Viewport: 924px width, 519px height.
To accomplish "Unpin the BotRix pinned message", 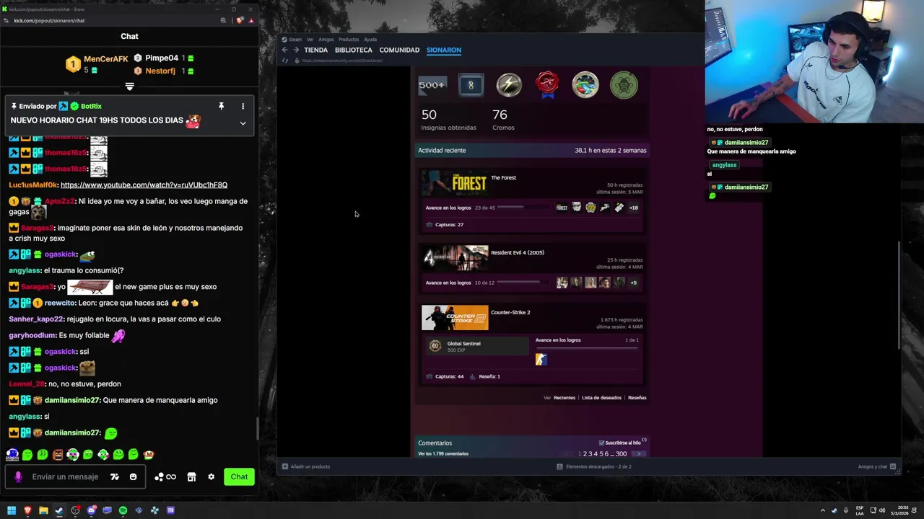I will (221, 106).
